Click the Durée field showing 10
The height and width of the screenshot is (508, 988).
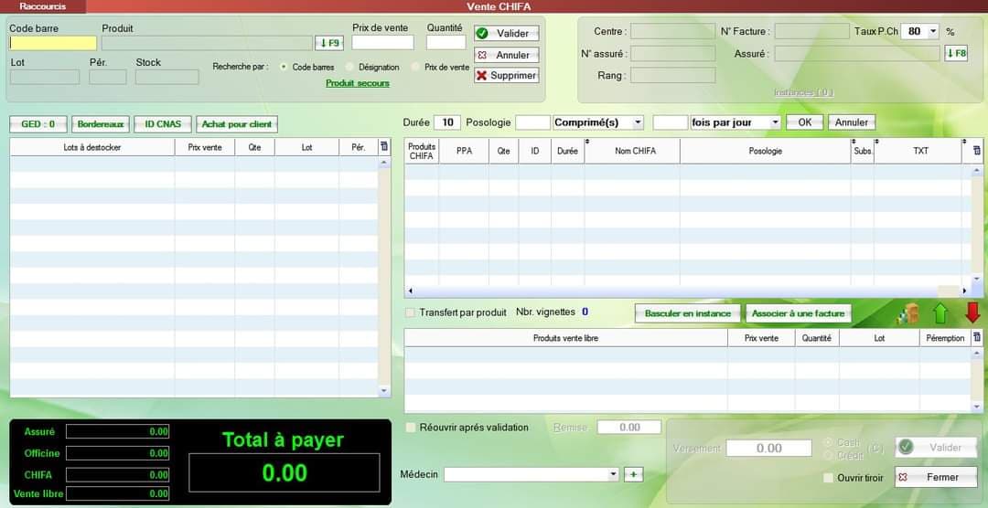447,122
